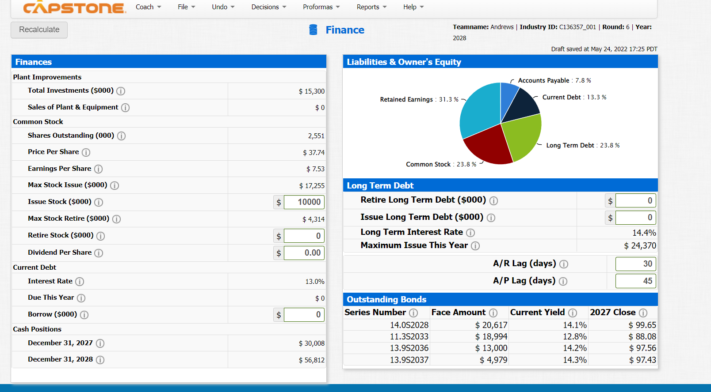Click Retire Long Term Debt info icon

pyautogui.click(x=493, y=201)
